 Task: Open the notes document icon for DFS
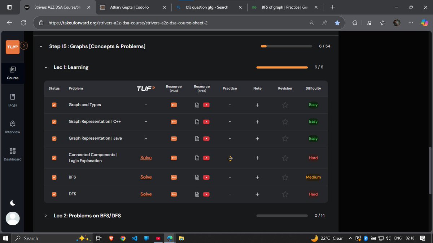pyautogui.click(x=197, y=194)
